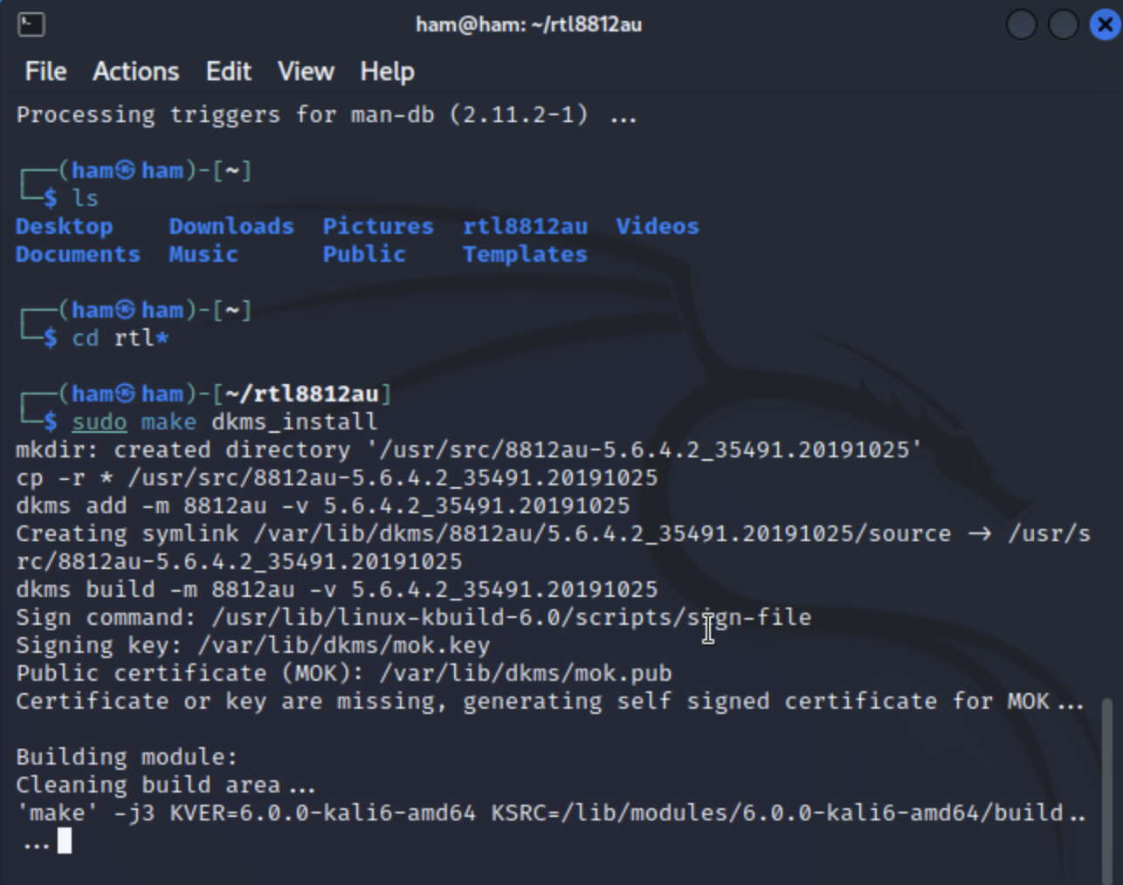This screenshot has height=885, width=1123.
Task: Open the Actions menu
Action: click(135, 72)
